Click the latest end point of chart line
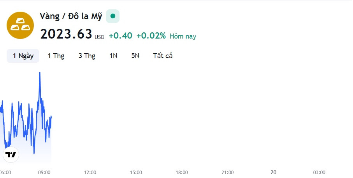This screenshot has width=353, height=178. [x=51, y=117]
